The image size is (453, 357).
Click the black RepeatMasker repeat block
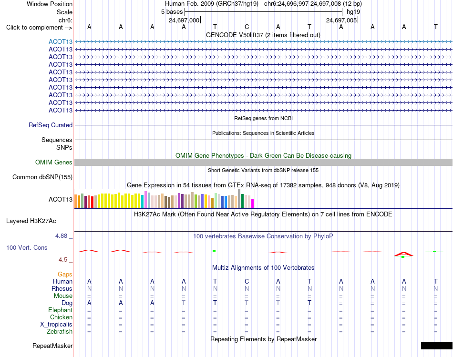[436, 346]
